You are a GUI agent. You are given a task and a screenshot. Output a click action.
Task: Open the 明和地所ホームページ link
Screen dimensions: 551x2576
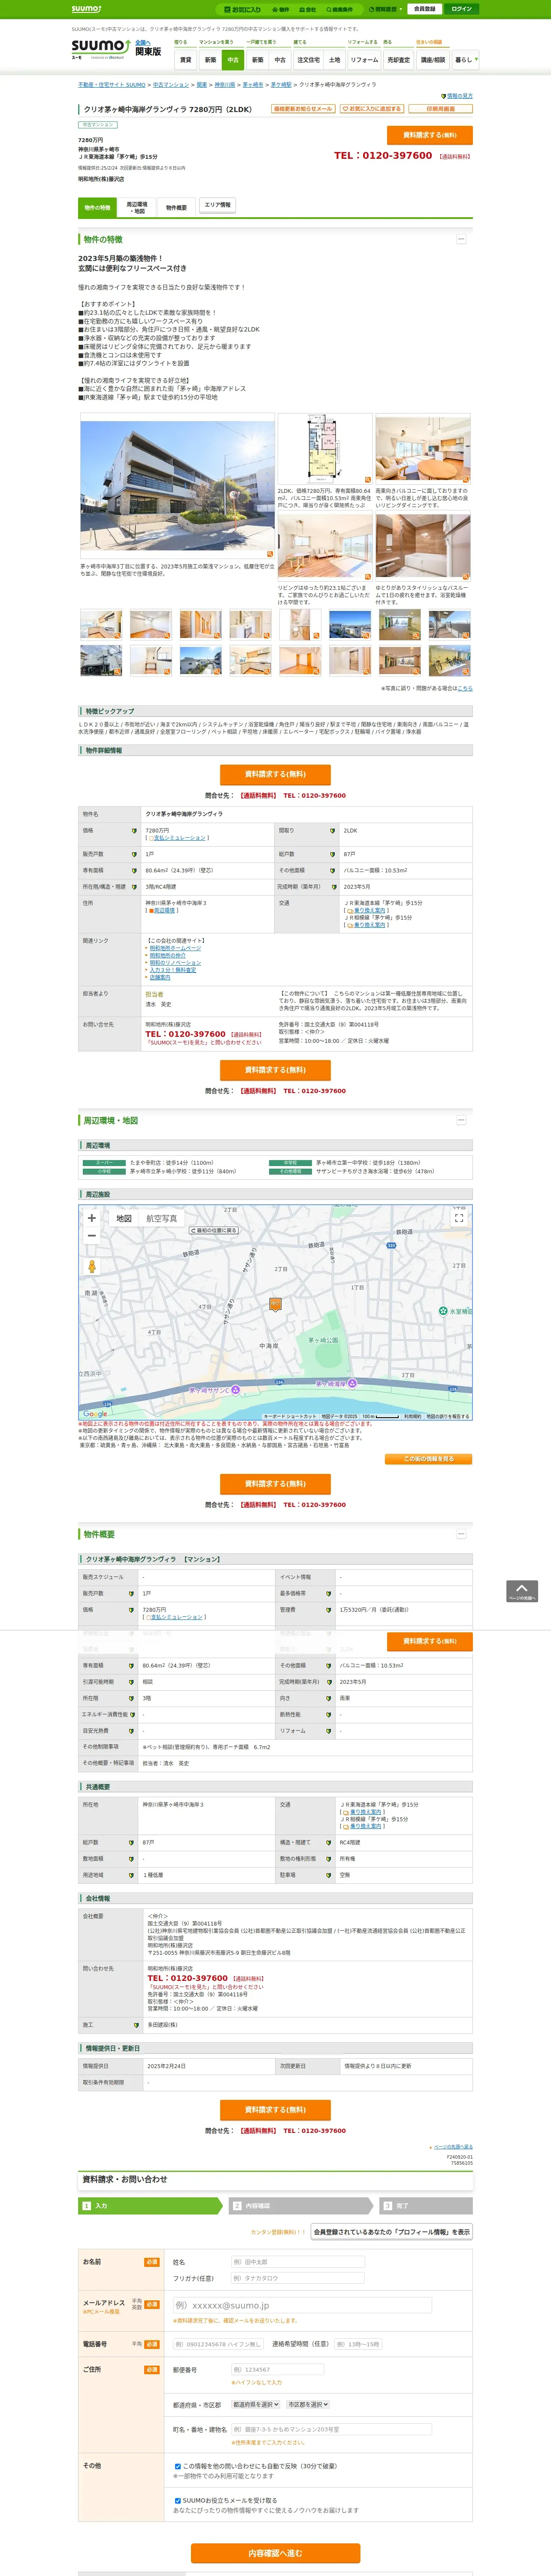pos(175,948)
